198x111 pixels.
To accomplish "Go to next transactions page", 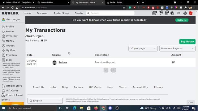I will tap(114, 70).
